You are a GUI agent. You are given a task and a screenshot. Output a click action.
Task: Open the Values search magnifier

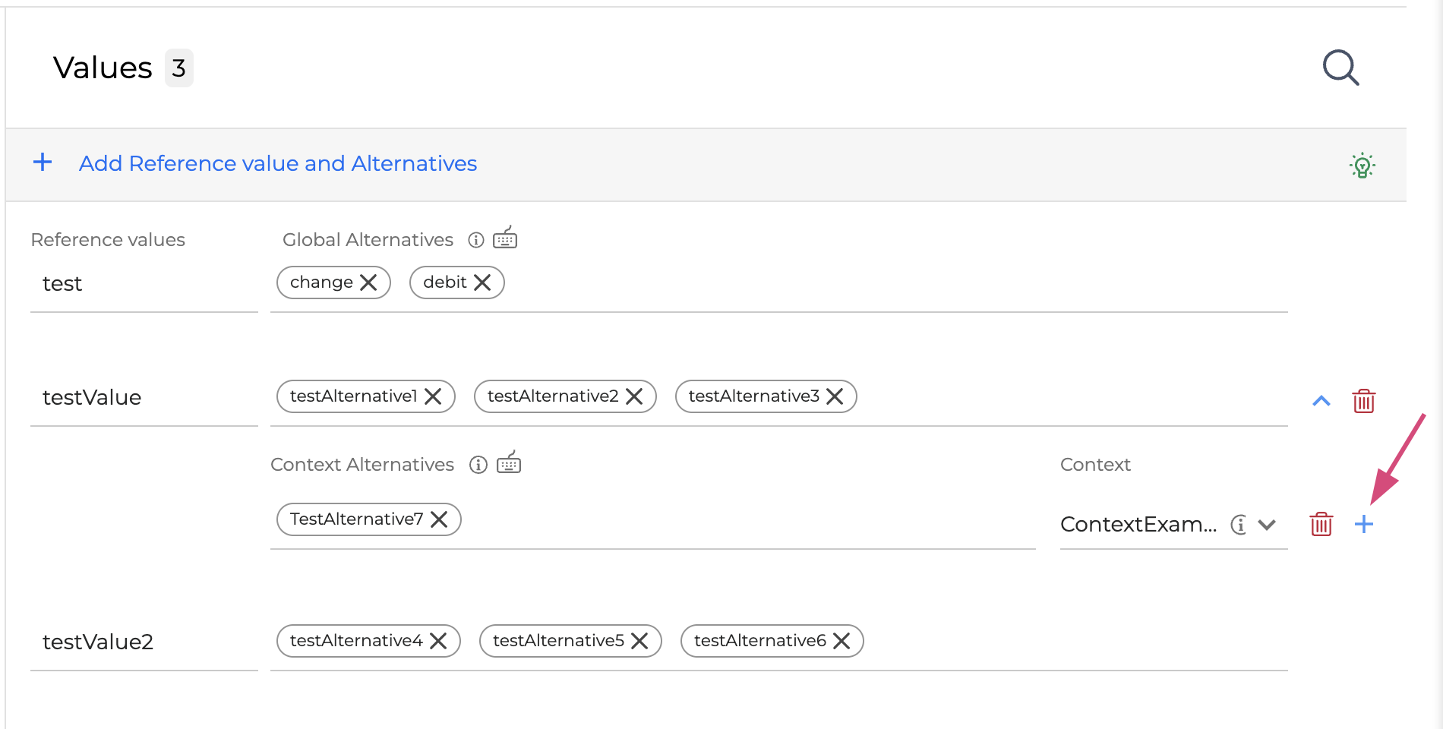coord(1340,68)
